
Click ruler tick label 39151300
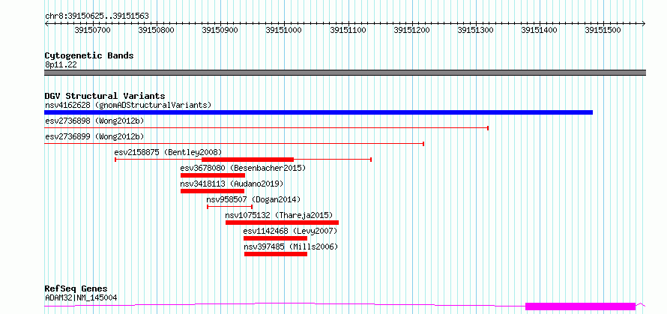(475, 30)
